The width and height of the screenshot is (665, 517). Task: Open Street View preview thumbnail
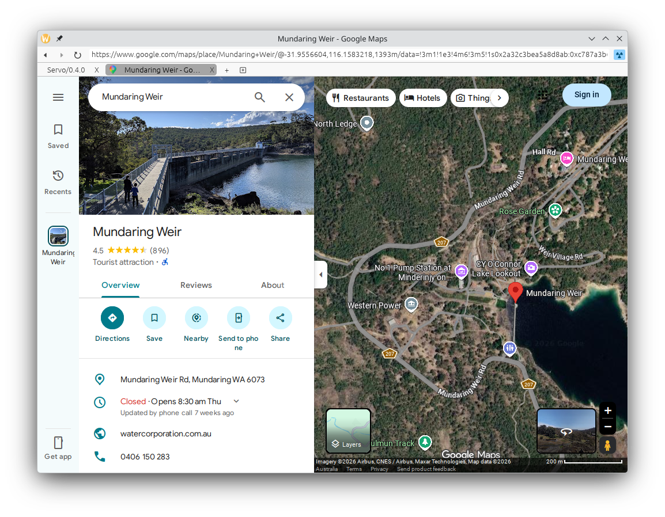point(566,431)
